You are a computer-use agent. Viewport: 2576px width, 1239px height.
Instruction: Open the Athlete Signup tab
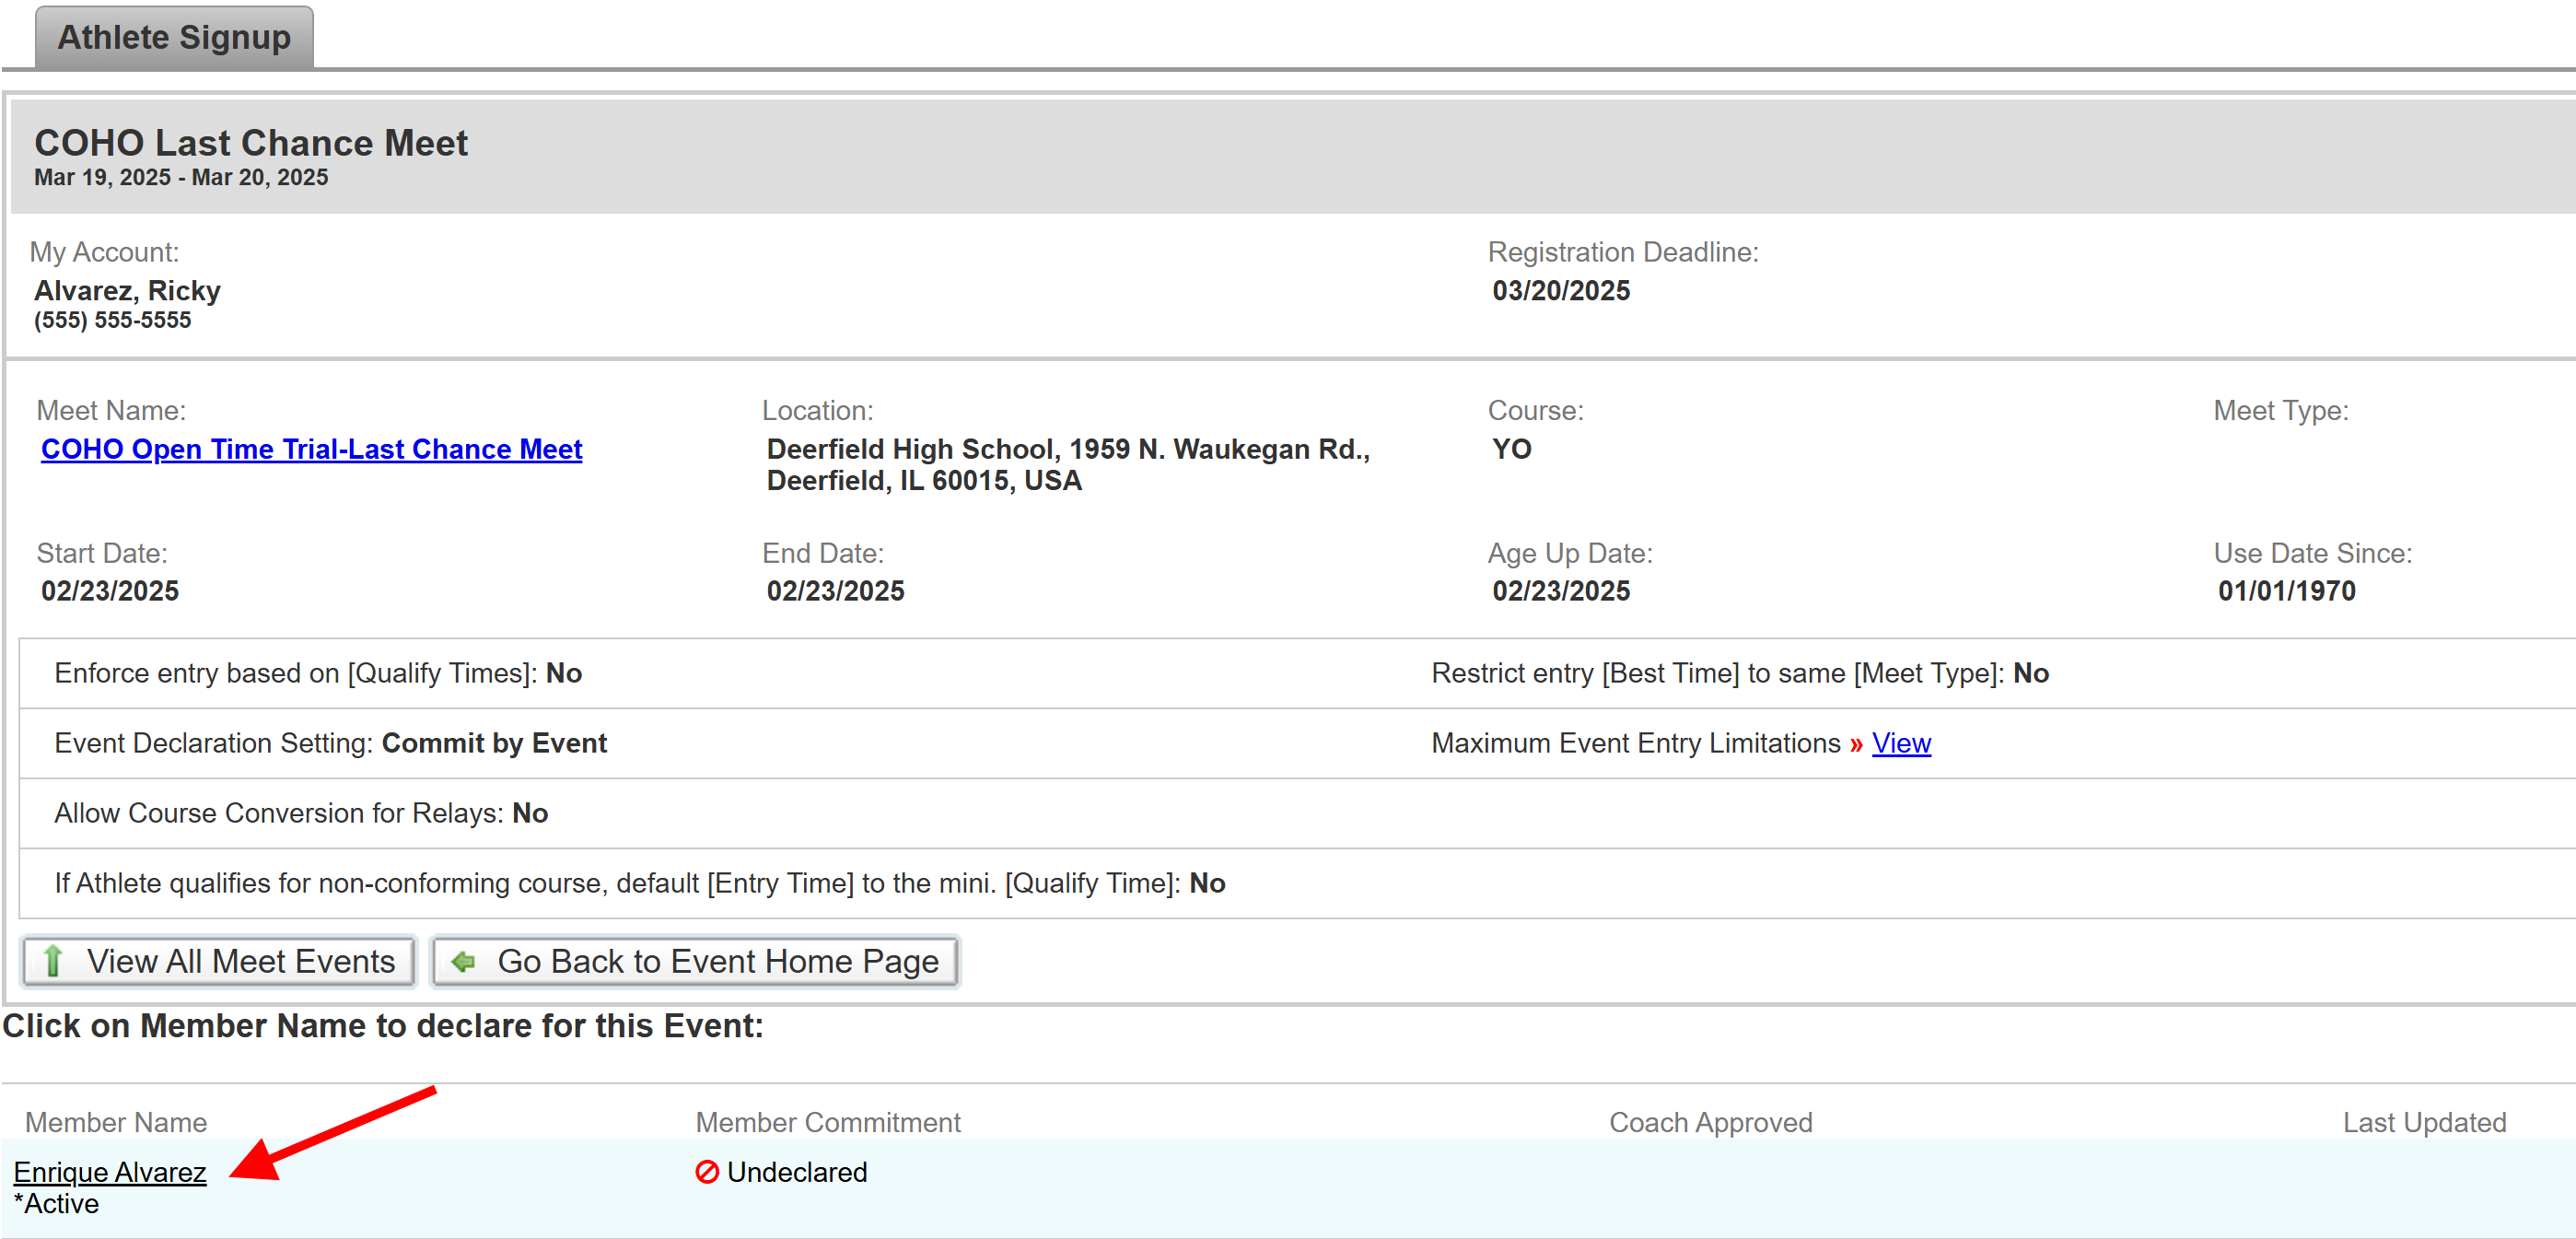click(174, 38)
